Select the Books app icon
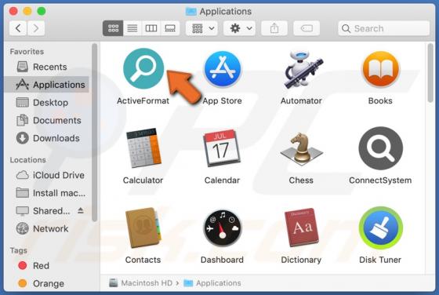Screen dimensions: 439x295 tap(380, 70)
